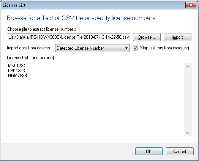Click the license list scroll down arrow
This screenshot has height=161, width=199.
pos(188,133)
